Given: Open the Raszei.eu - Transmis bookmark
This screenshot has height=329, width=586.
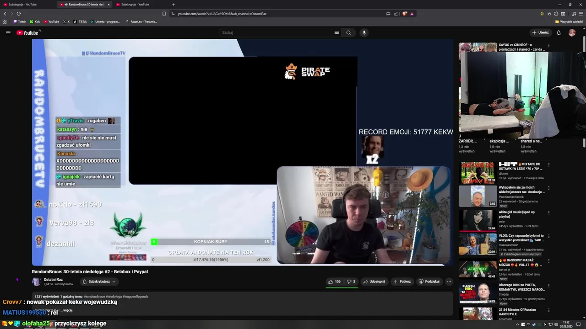Looking at the screenshot, I should pos(141,21).
